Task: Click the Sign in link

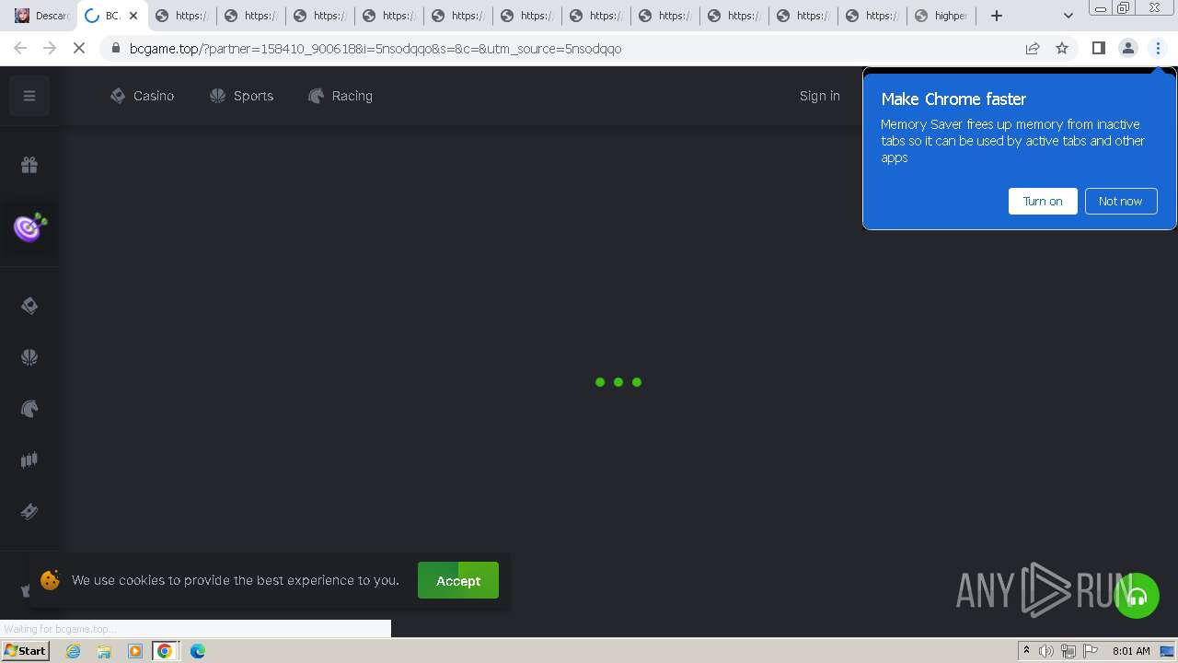Action: click(x=819, y=96)
